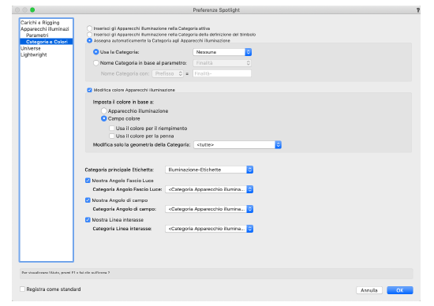Enable Registra come standard checkbox
Image resolution: width=434 pixels, height=306 pixels.
(22, 289)
